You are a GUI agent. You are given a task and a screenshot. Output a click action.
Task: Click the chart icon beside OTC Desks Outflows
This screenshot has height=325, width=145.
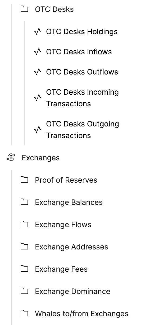click(x=38, y=72)
